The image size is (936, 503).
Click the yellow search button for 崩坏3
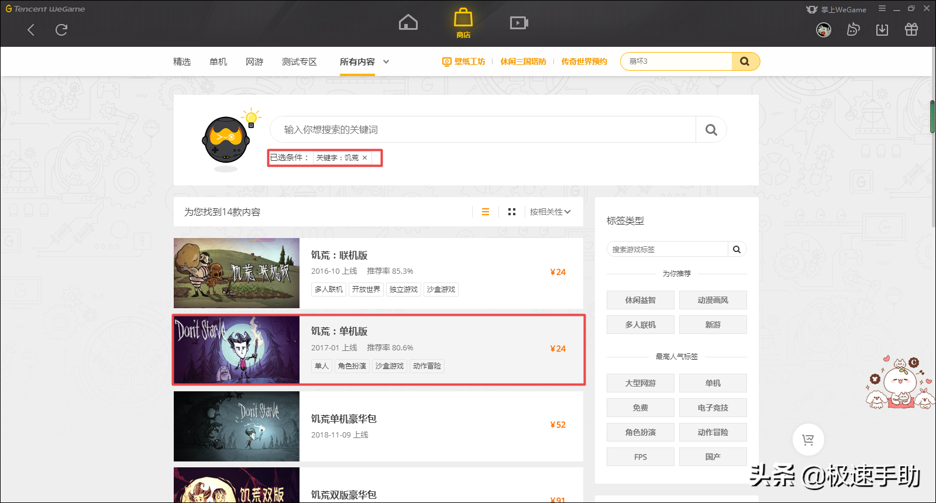pyautogui.click(x=745, y=61)
